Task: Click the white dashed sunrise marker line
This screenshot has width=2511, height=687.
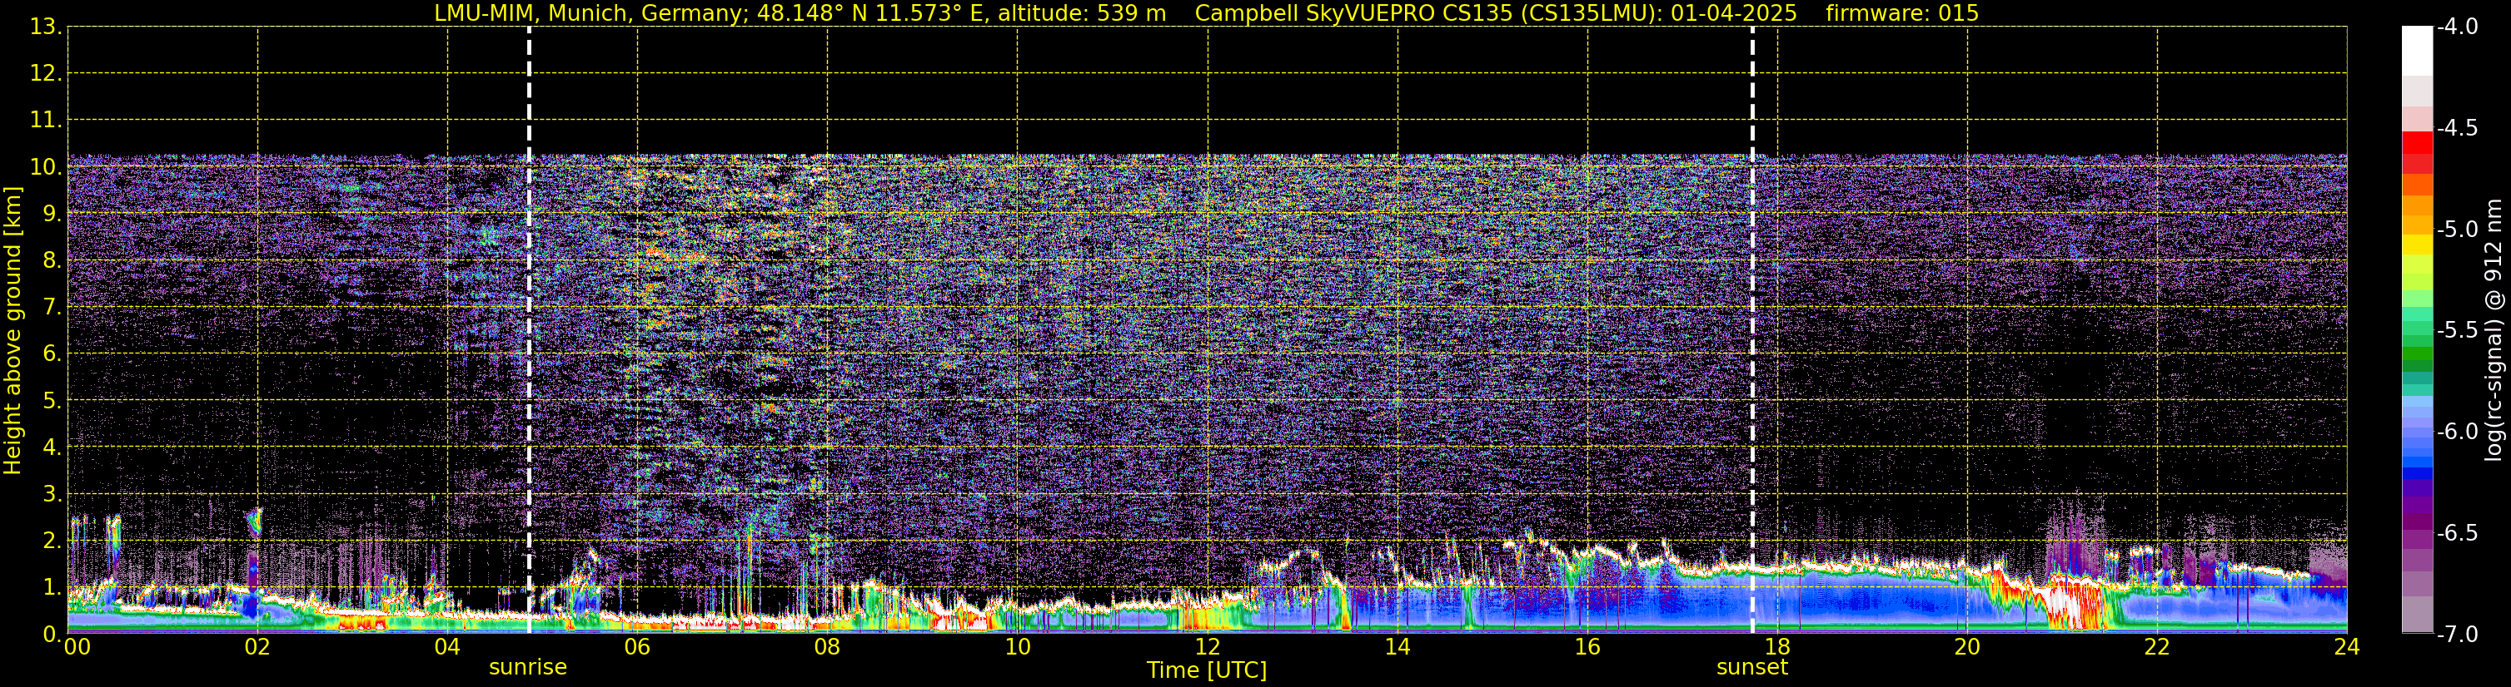Action: click(530, 330)
